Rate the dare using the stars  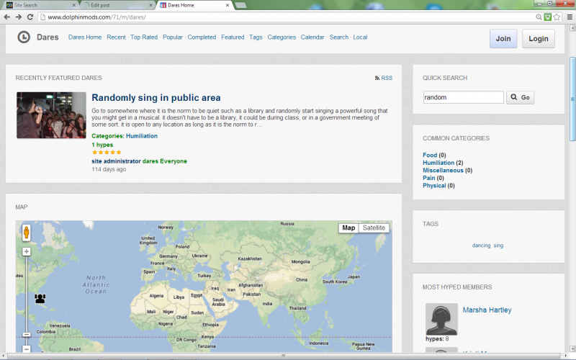[107, 152]
